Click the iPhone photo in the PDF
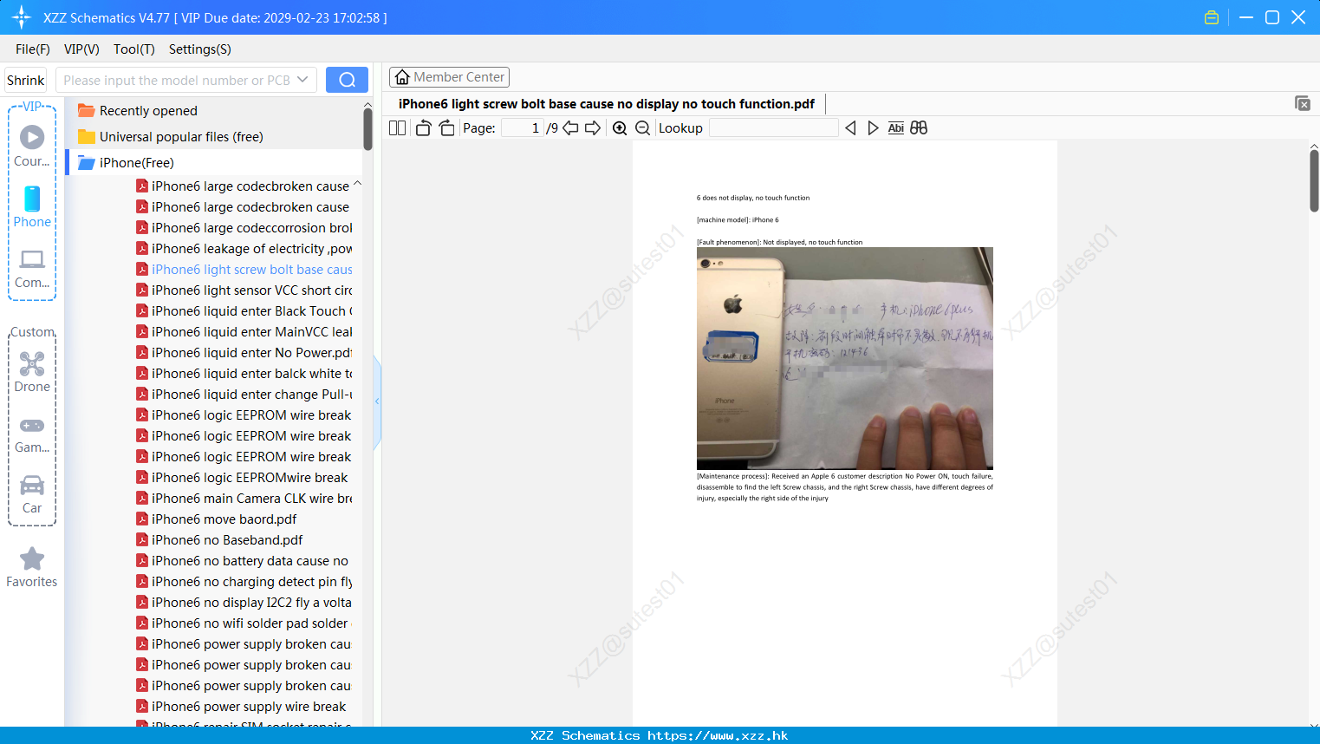 (x=845, y=358)
